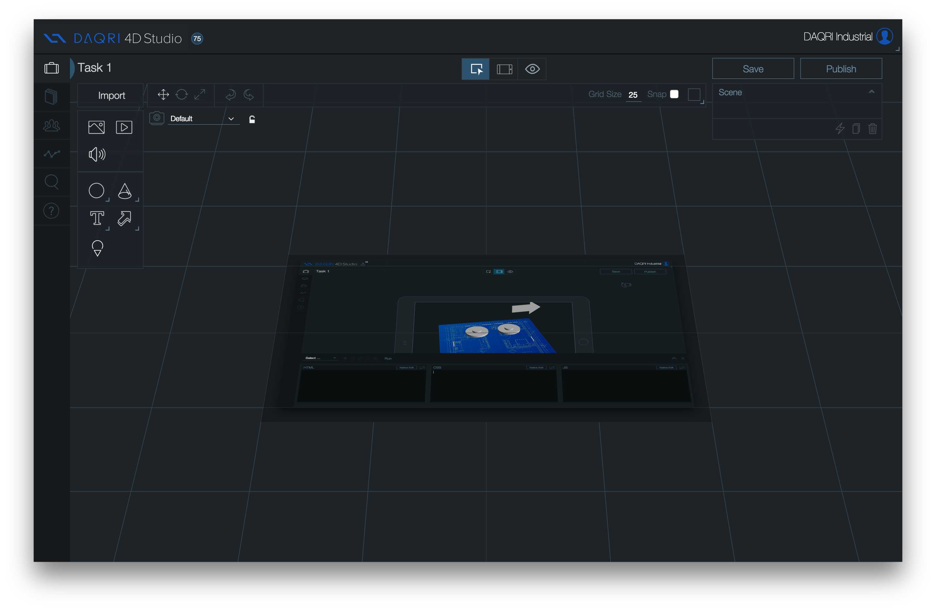This screenshot has height=610, width=936.
Task: Toggle the camera lock icon
Action: [x=252, y=119]
